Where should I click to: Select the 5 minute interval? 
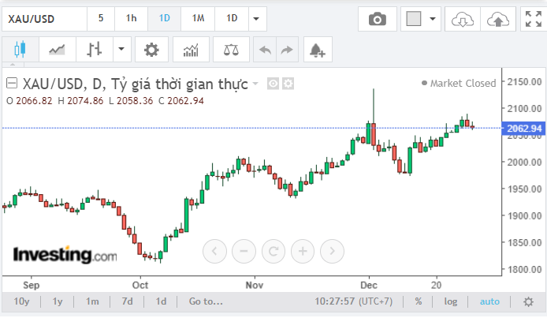(101, 18)
